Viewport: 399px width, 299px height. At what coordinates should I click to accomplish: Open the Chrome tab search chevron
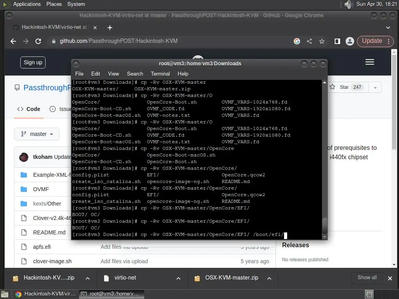coord(388,28)
